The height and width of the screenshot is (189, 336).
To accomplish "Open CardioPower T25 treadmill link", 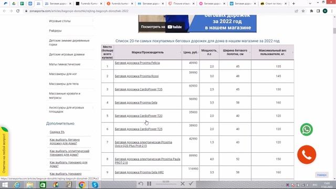I will [139, 129].
